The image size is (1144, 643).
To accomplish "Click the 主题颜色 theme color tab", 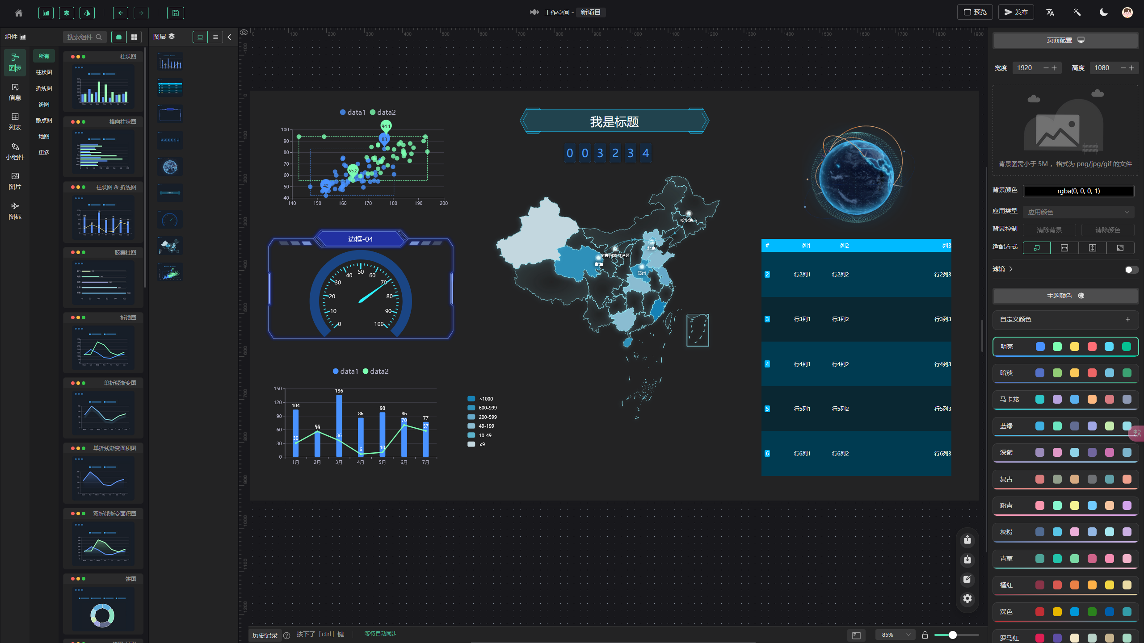I will 1065,296.
